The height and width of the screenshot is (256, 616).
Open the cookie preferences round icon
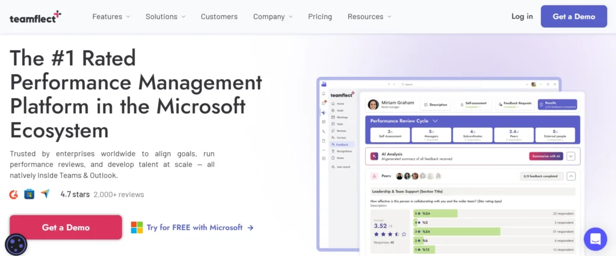16,245
